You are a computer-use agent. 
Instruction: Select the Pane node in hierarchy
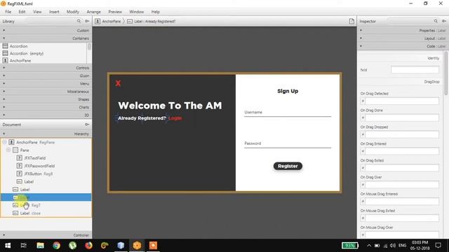(x=46, y=150)
